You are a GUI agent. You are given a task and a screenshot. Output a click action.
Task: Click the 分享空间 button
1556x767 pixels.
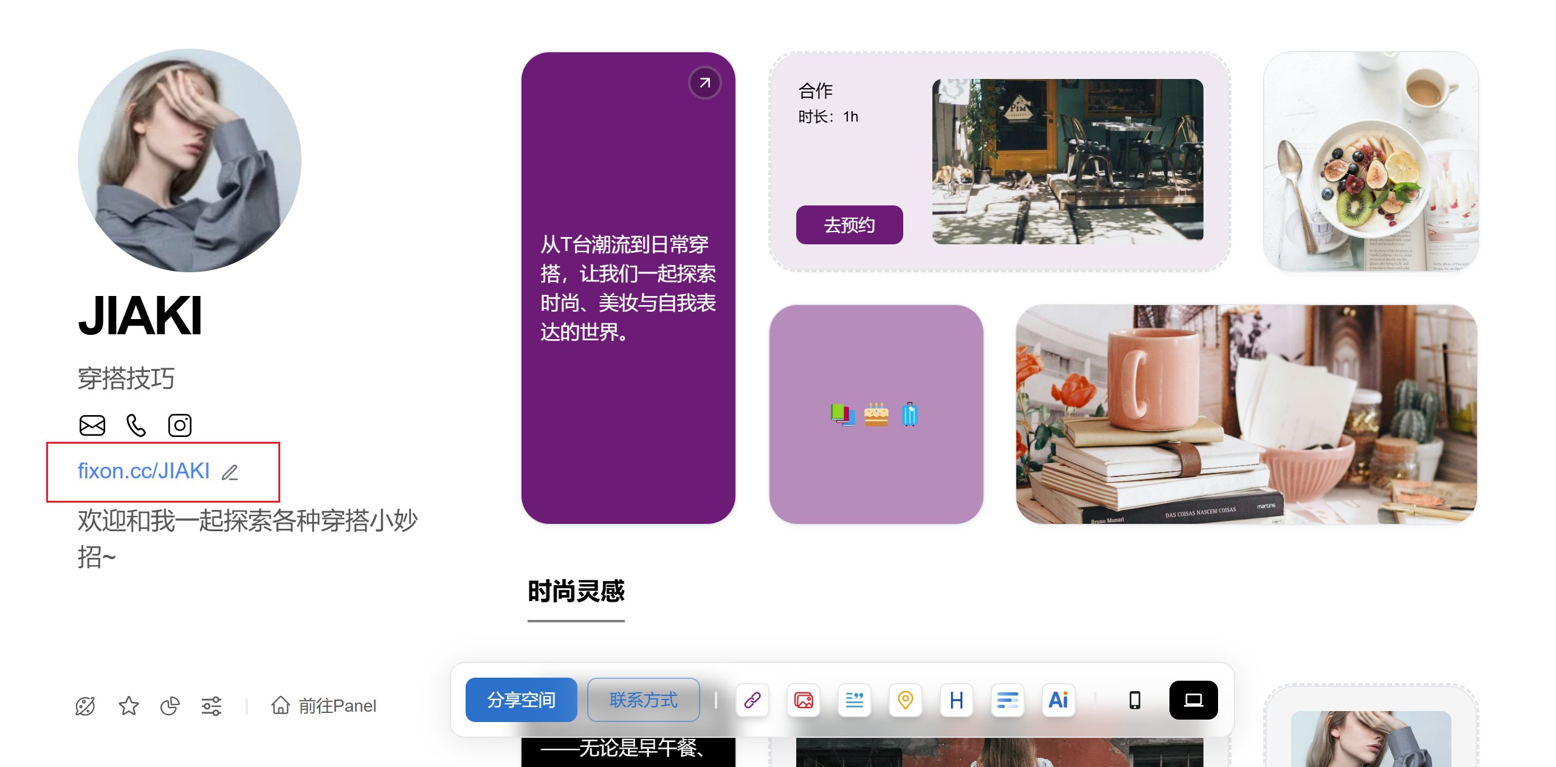coord(521,700)
